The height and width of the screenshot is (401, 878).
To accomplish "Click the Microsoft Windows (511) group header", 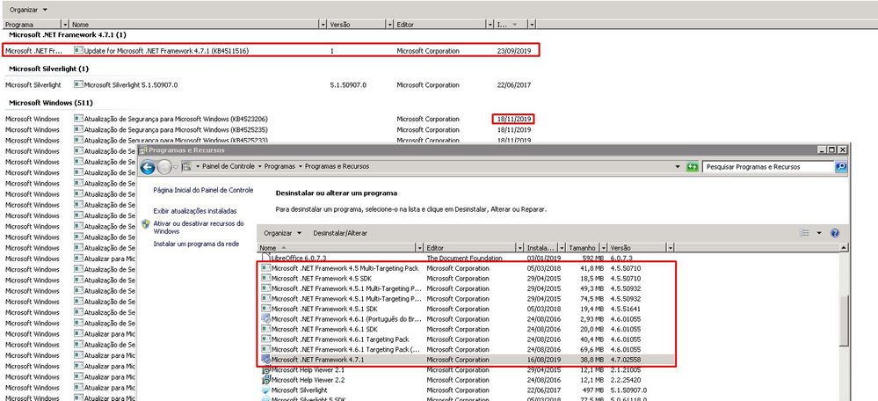I will 51,103.
